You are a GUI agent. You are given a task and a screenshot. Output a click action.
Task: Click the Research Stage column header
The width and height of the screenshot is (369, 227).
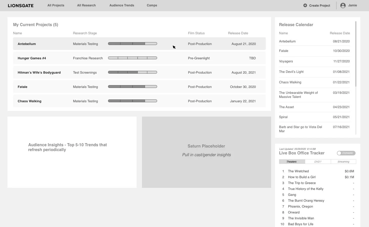[x=85, y=33]
